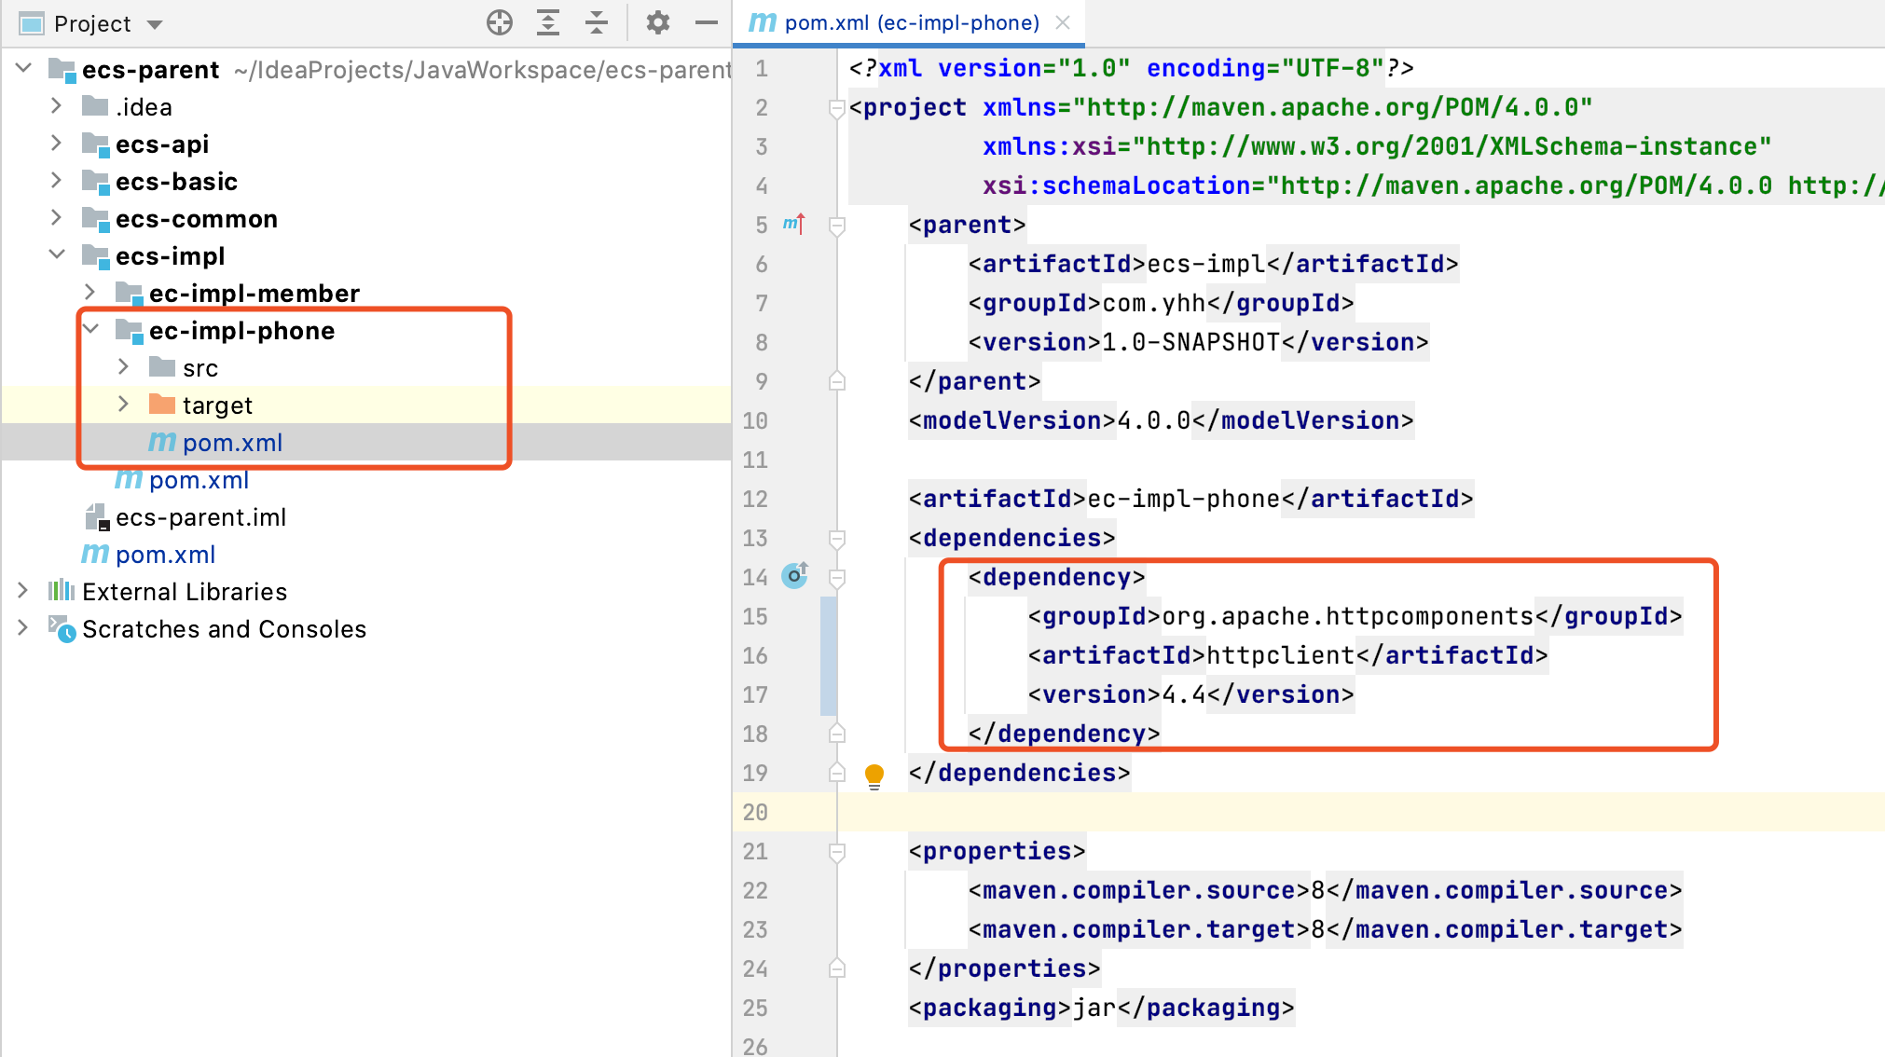The width and height of the screenshot is (1885, 1057).
Task: Select the ec-impl-member module
Action: 254,294
